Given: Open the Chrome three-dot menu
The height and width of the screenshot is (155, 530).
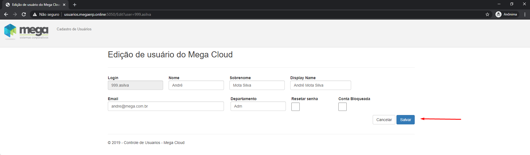Looking at the screenshot, I should (525, 14).
